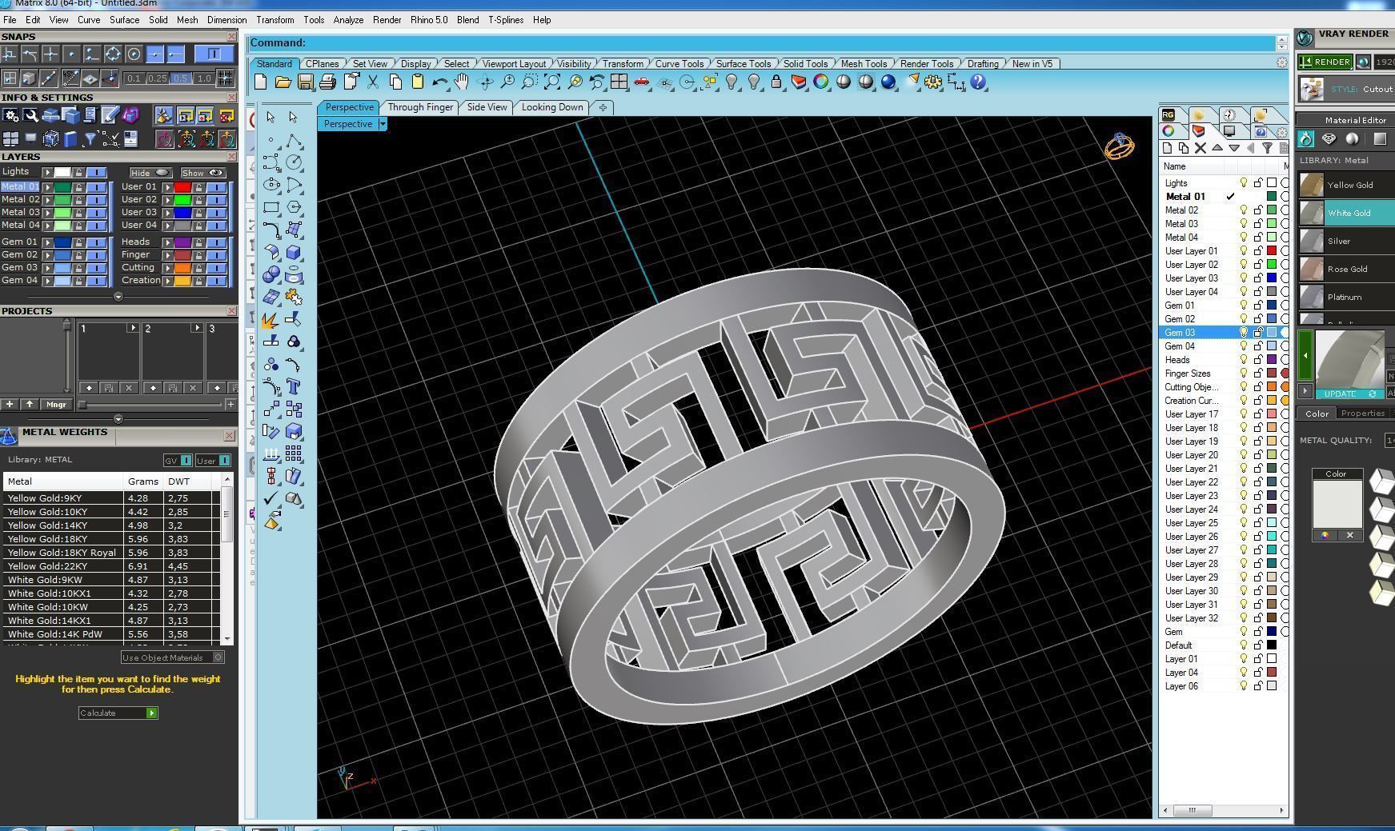The image size is (1395, 831).
Task: Expand User 01 arrow in Layers panel
Action: [x=166, y=186]
